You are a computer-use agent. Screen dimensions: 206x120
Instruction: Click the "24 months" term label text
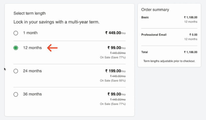click(x=32, y=71)
